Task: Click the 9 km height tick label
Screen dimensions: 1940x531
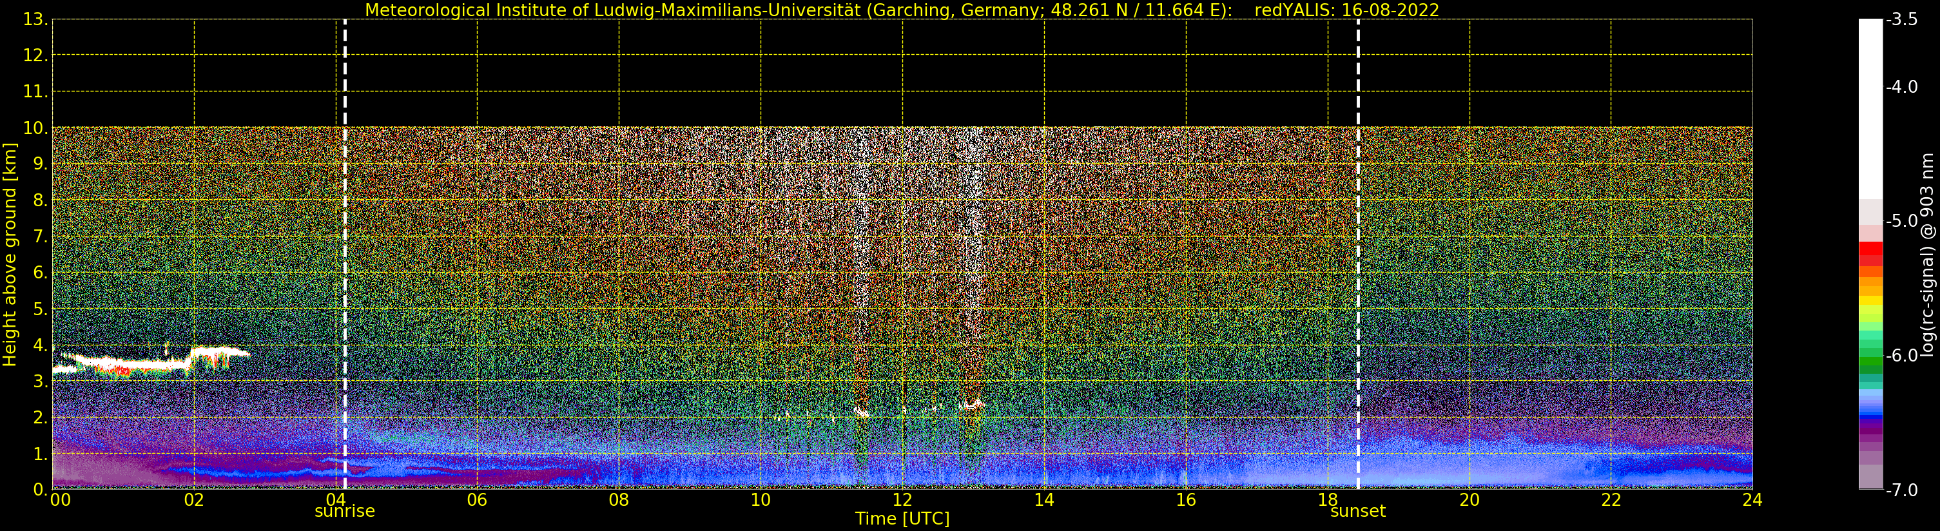Action: [x=40, y=164]
